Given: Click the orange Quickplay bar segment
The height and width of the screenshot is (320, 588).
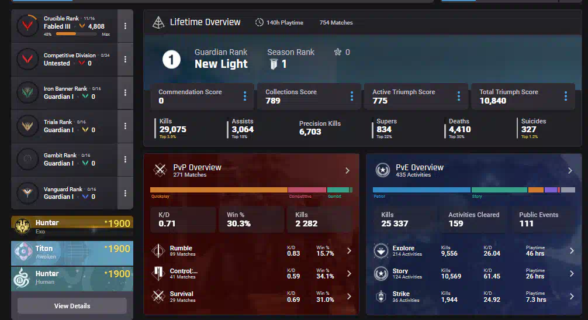Looking at the screenshot, I should click(x=219, y=190).
